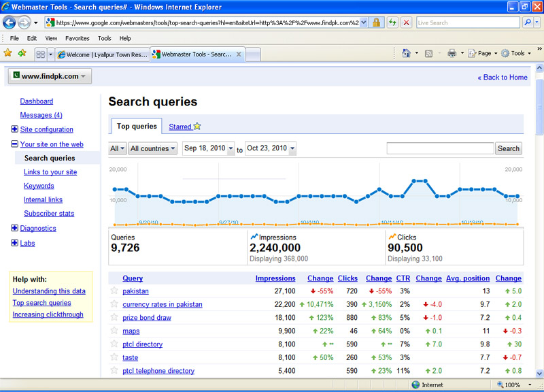Open the Subscriber stats link
544x392 pixels.
coord(49,214)
